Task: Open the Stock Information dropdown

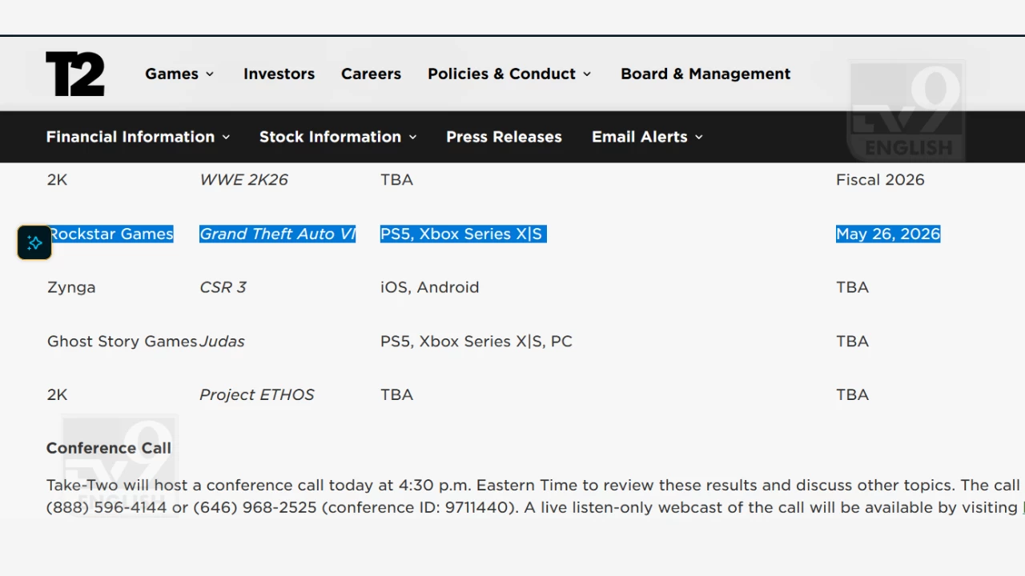Action: coord(337,137)
